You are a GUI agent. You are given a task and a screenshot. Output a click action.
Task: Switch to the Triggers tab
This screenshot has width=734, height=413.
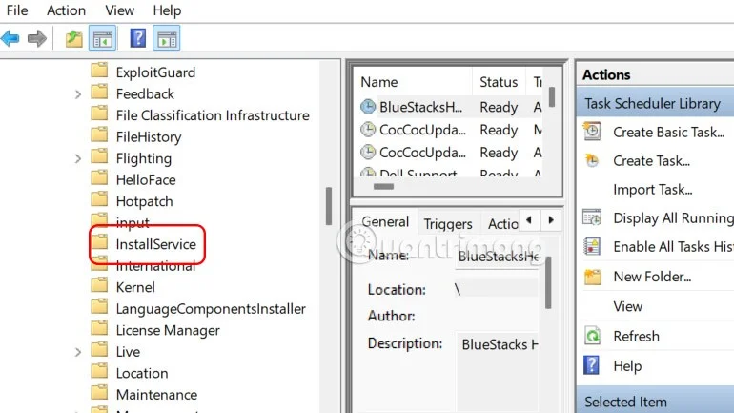[447, 223]
